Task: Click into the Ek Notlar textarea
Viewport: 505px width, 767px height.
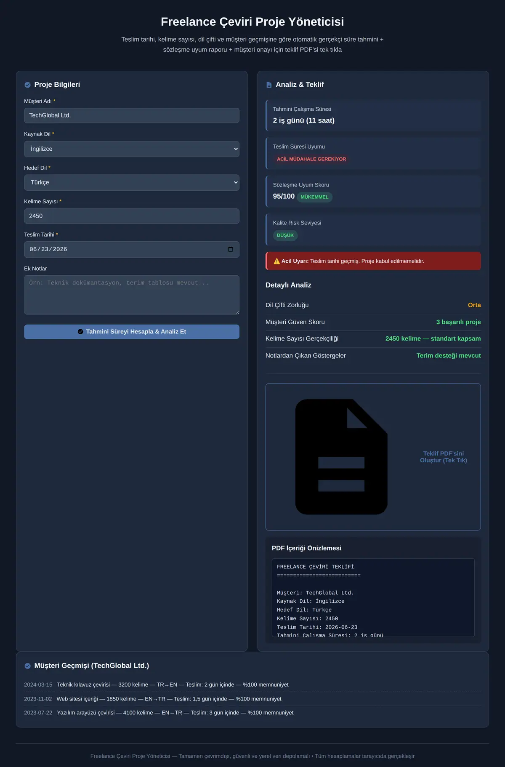Action: [132, 295]
